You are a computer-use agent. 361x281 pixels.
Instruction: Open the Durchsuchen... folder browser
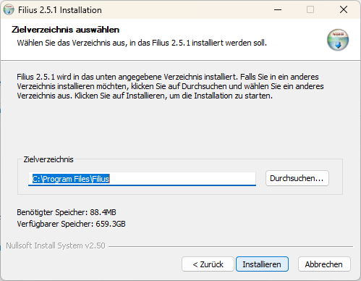pos(297,178)
